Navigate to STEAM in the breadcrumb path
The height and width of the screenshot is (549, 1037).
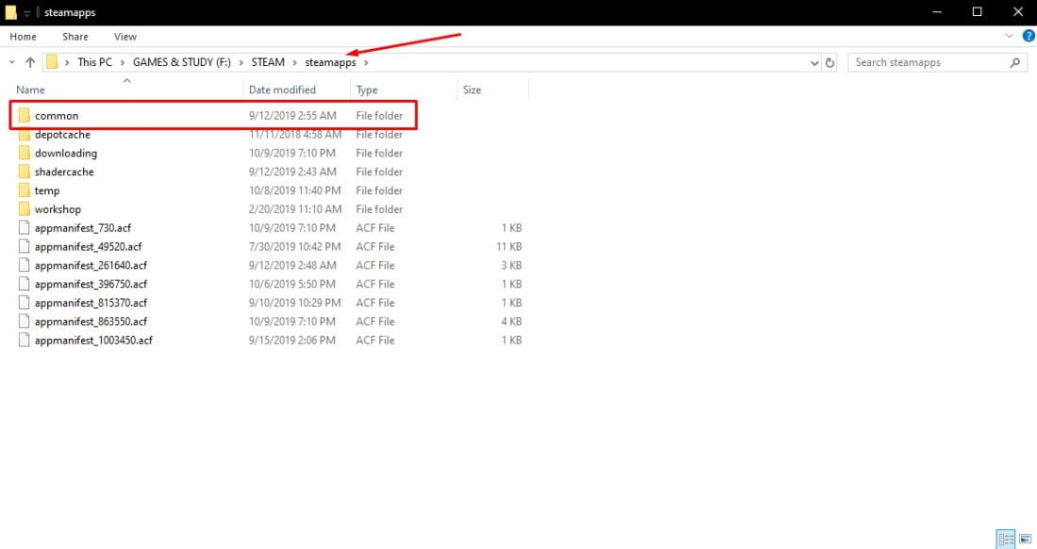coord(268,63)
